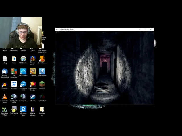Close the 123 Slaughter Me Street window
Viewport: 182px width, 136px height.
151,29
